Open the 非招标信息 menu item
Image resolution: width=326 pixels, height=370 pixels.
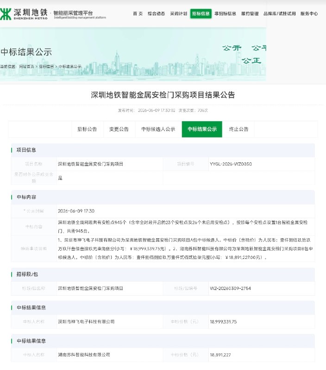pyautogui.click(x=225, y=14)
